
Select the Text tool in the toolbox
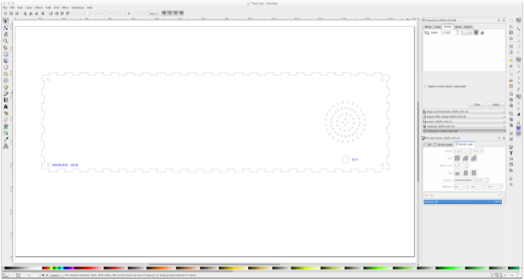click(5, 106)
